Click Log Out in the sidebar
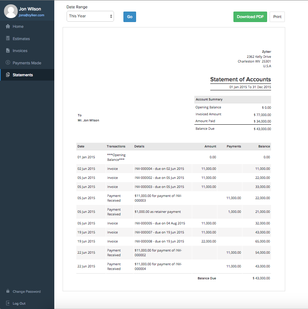The image size is (308, 309). click(19, 304)
